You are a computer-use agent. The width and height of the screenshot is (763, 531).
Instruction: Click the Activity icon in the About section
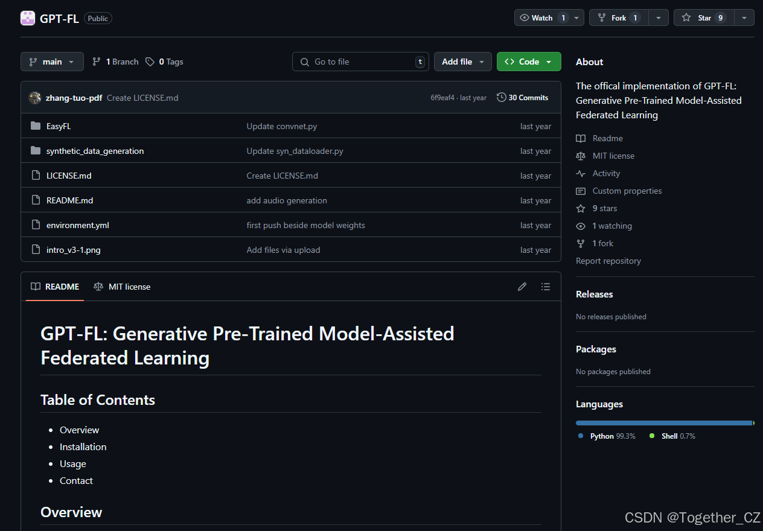pos(580,173)
